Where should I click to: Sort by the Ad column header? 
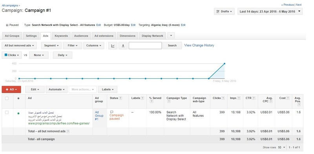pos(30,98)
